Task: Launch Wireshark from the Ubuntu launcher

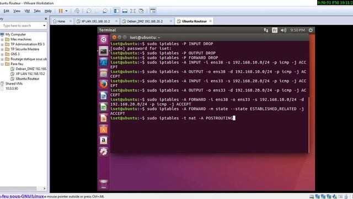Action: [x=104, y=62]
